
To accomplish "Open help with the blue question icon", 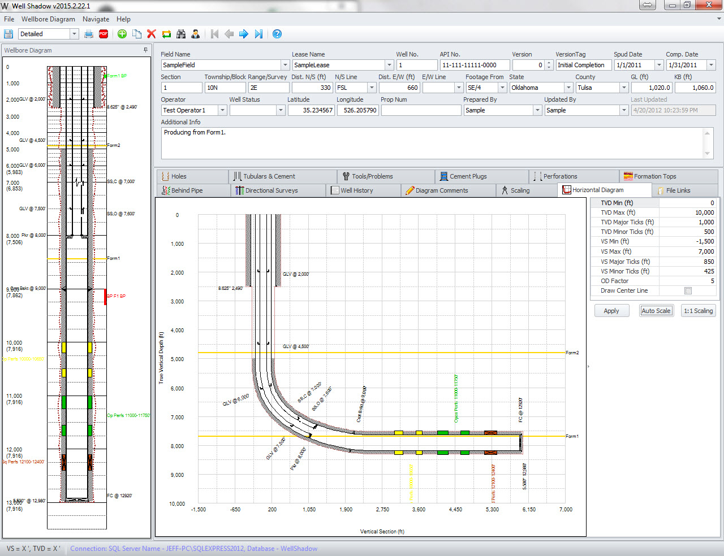I will (x=277, y=34).
